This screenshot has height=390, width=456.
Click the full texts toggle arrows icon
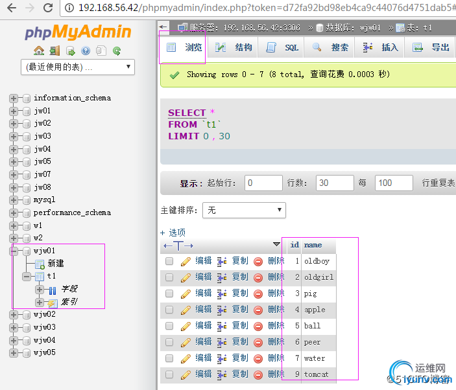coord(178,246)
